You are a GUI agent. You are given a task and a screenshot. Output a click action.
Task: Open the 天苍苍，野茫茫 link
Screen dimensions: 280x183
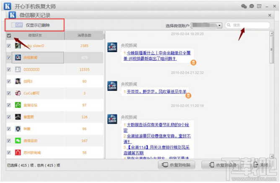(157, 92)
